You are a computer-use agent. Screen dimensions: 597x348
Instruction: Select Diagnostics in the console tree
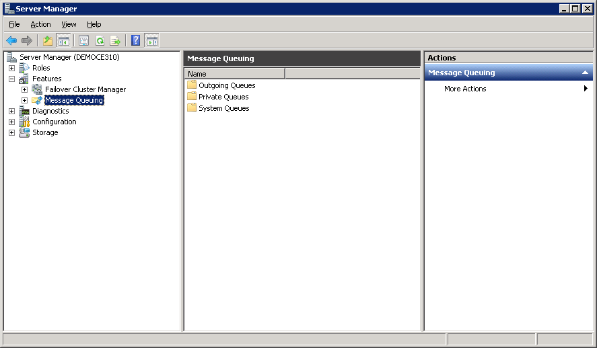point(50,111)
